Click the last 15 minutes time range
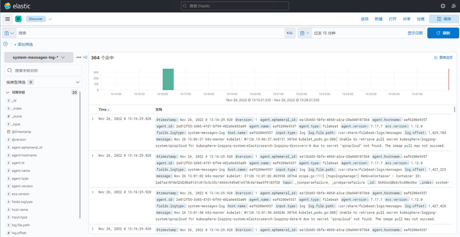Screen dimensions: 460x237 [x=325, y=33]
